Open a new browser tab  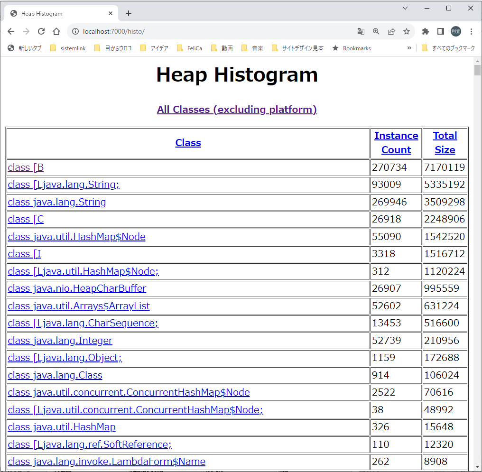pos(129,13)
